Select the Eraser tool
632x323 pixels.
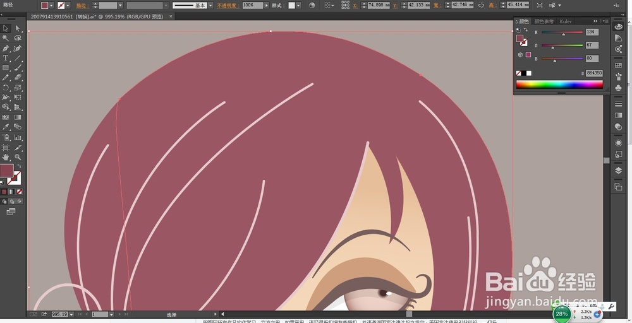[x=18, y=78]
